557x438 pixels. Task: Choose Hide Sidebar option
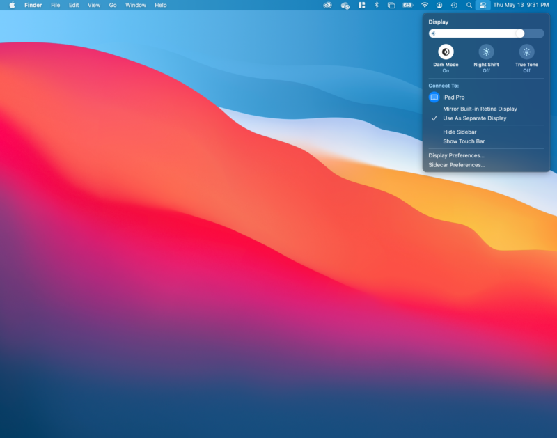pyautogui.click(x=460, y=132)
